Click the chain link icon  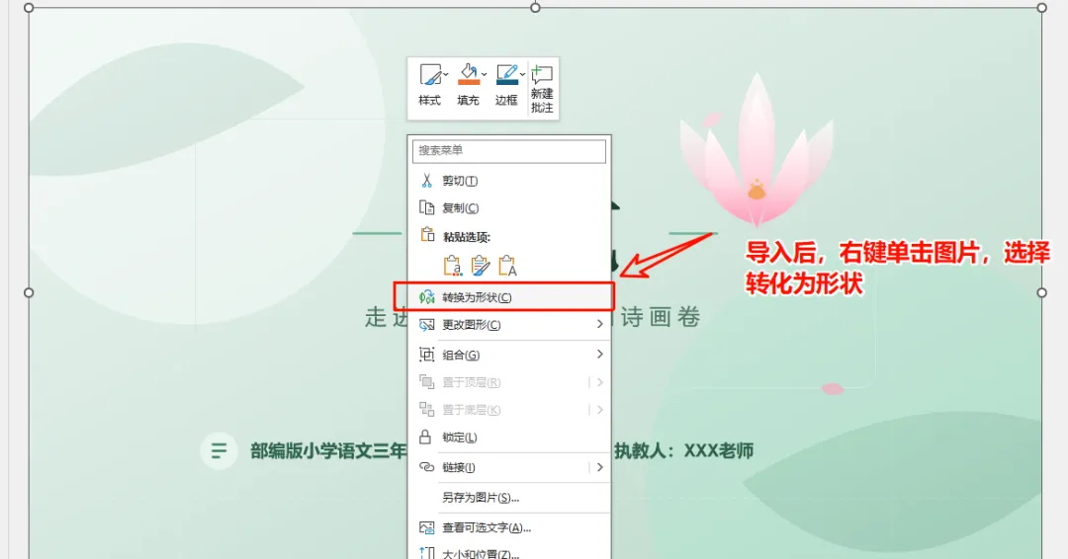click(x=426, y=467)
